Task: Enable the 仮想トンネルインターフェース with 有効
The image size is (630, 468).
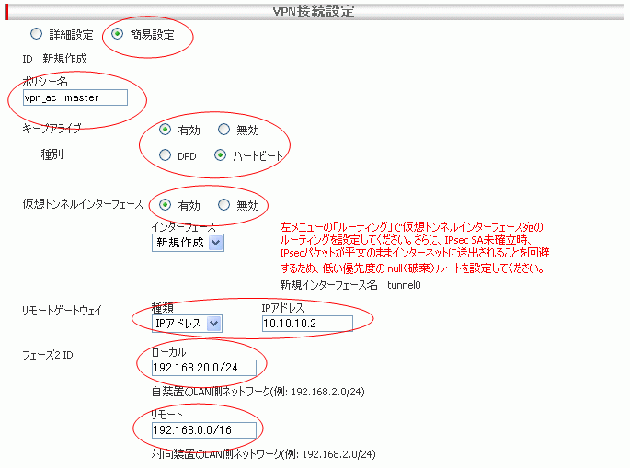Action: pos(165,205)
